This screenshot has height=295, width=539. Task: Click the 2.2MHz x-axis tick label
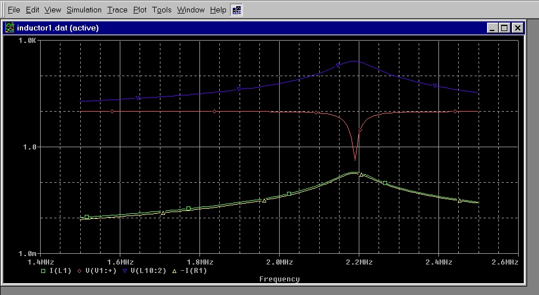(x=359, y=262)
